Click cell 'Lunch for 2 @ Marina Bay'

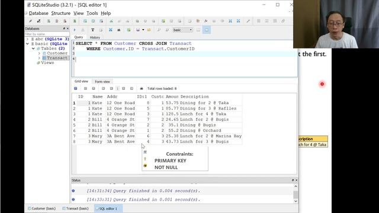coord(211,136)
